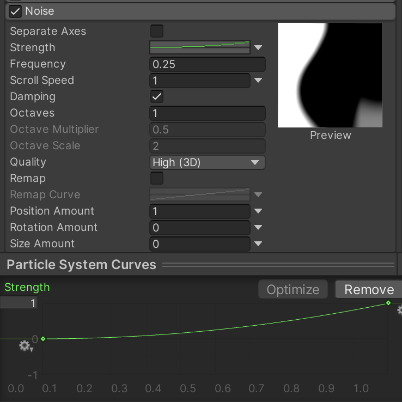Screen dimensions: 402x402
Task: Enable the Separate Axes checkbox
Action: (x=157, y=31)
